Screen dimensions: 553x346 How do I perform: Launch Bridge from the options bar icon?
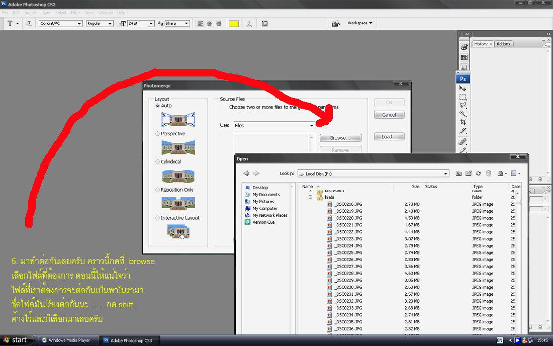(336, 23)
